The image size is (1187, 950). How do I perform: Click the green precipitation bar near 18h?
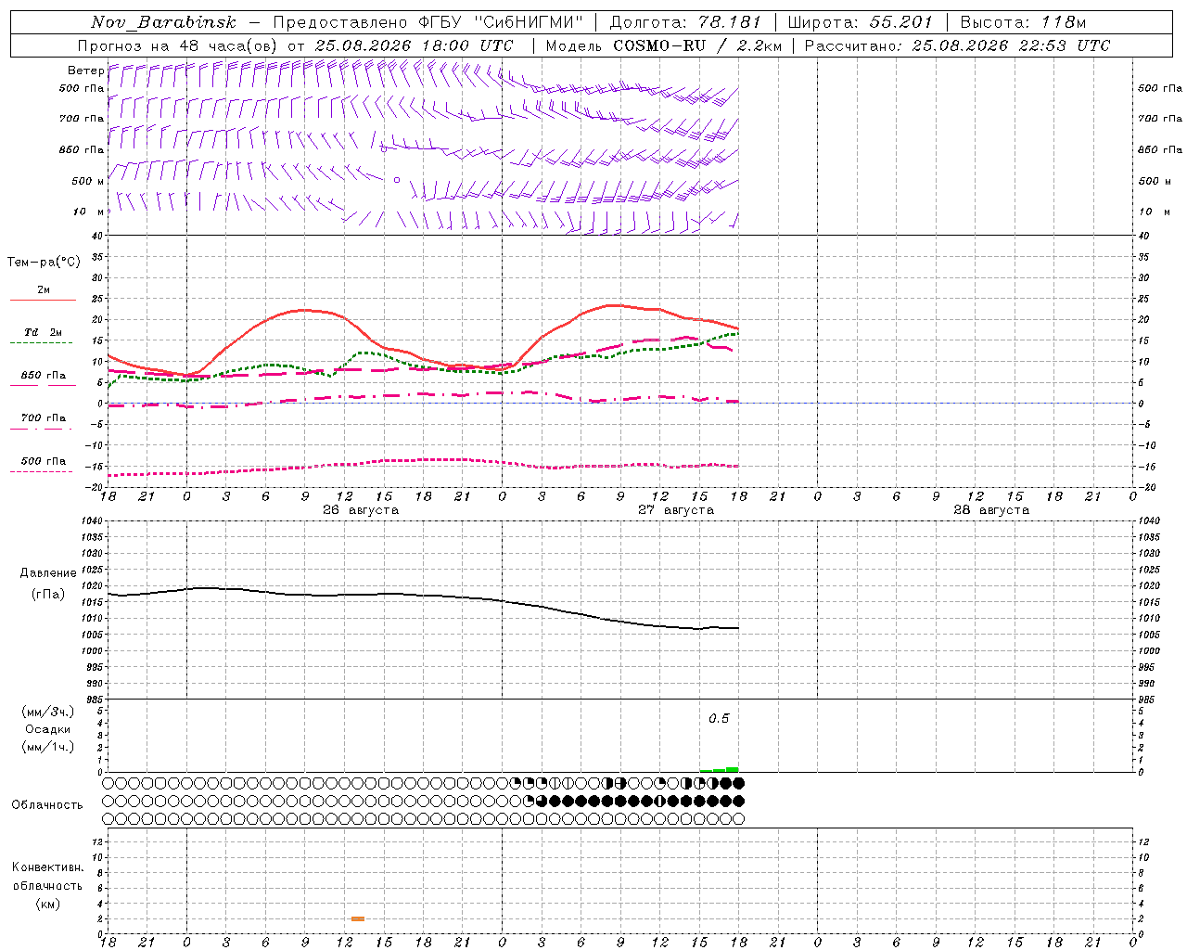pyautogui.click(x=720, y=769)
